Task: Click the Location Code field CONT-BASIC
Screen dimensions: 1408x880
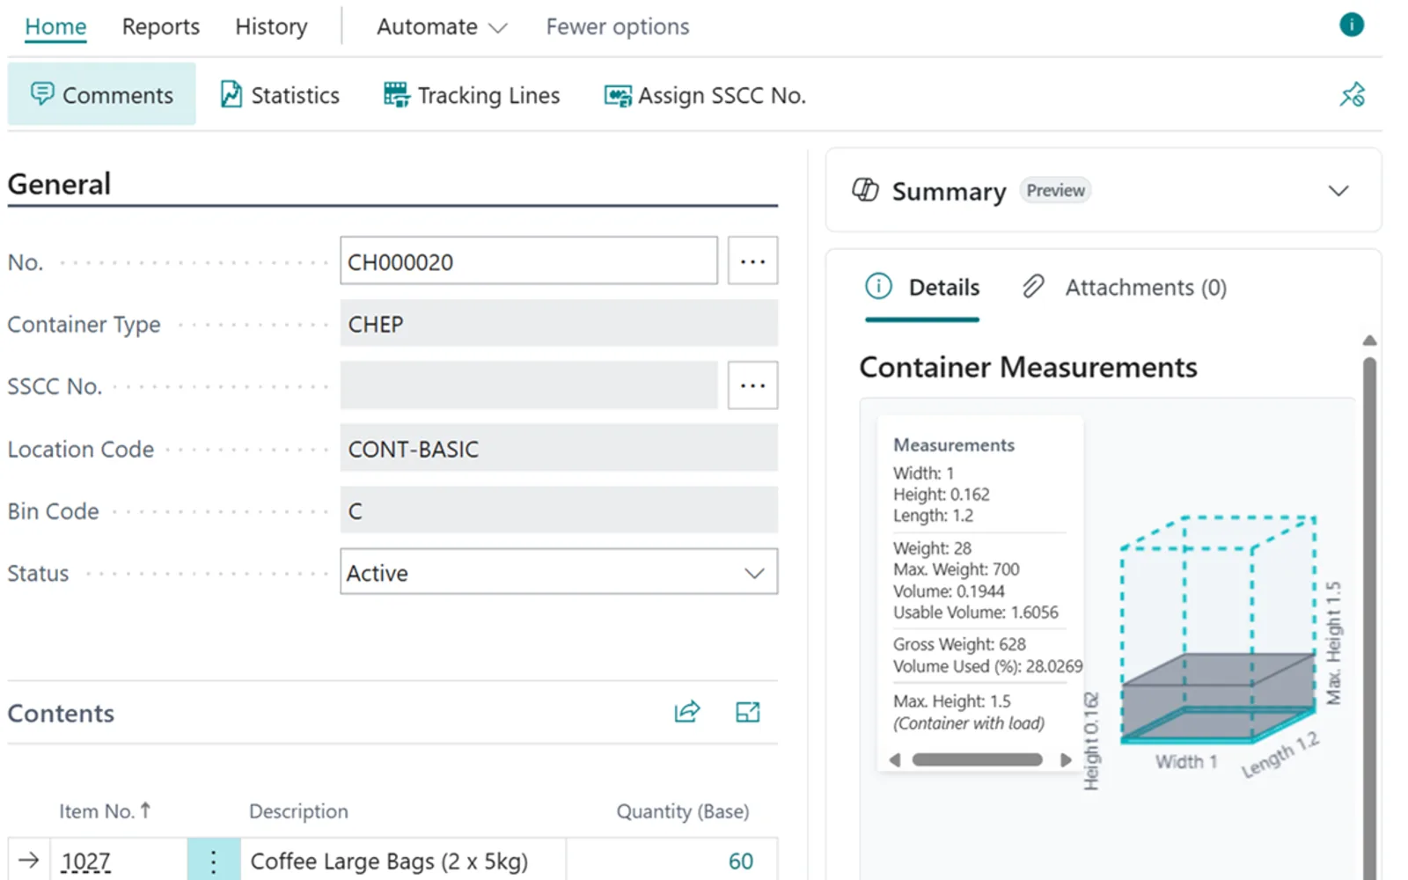Action: click(559, 448)
